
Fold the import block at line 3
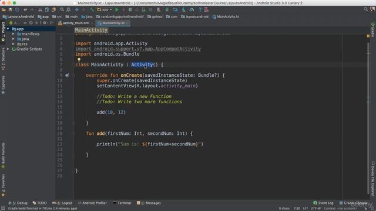tap(73, 43)
